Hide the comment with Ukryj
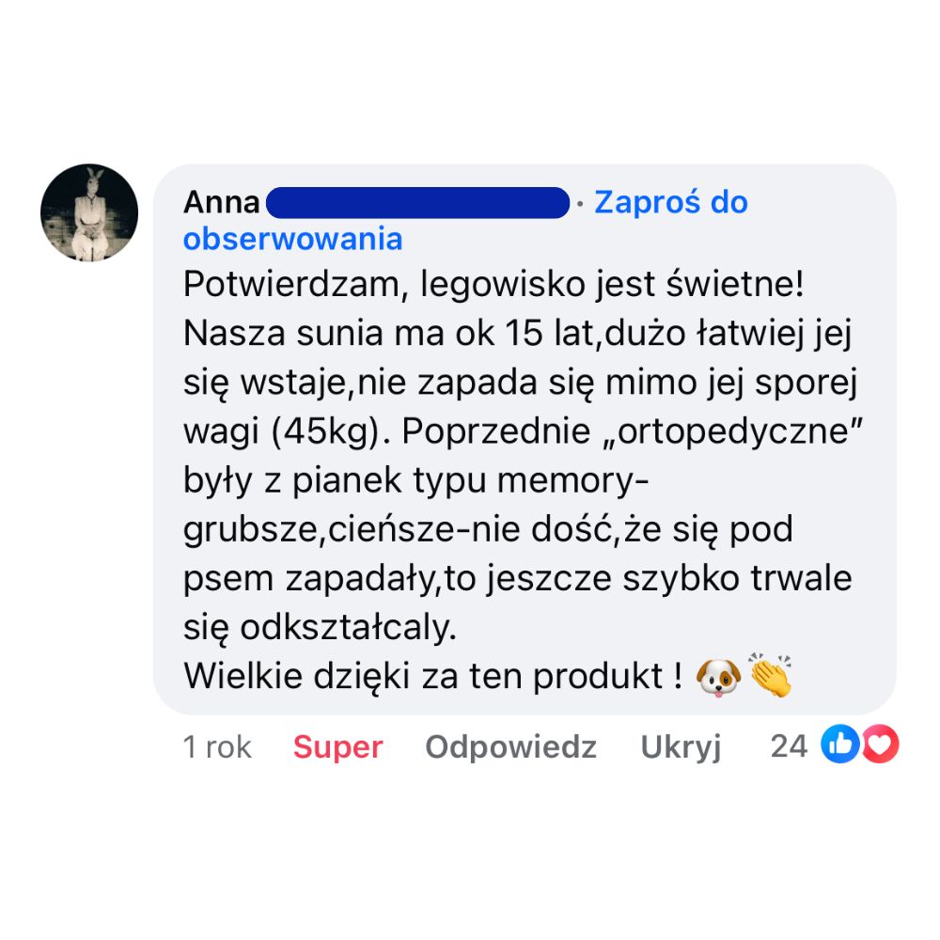Screen dimensions: 940x940 click(x=681, y=747)
